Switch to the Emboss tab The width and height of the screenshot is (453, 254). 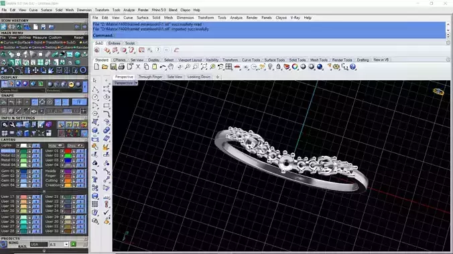(x=114, y=43)
